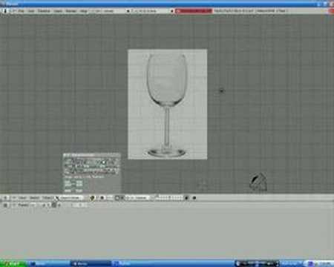
Task: Click the Windows Start button
Action: pos(13,263)
